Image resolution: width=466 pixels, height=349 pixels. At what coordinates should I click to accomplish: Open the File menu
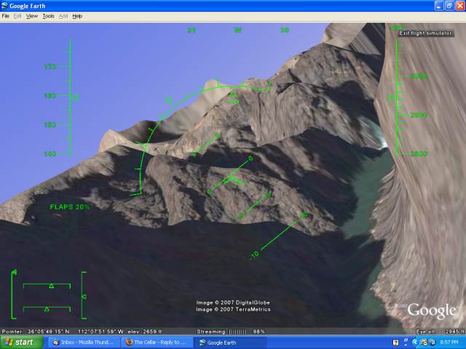pos(5,16)
